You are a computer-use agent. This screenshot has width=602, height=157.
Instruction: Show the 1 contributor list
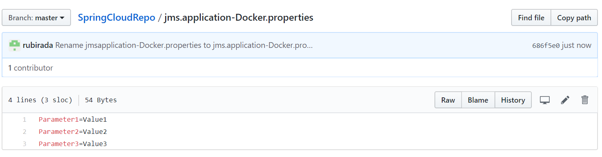(x=31, y=68)
